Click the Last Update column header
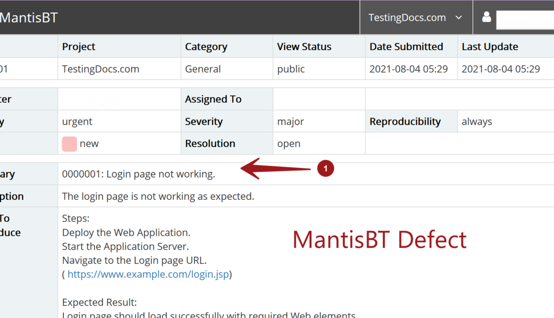This screenshot has height=318, width=554. 490,47
